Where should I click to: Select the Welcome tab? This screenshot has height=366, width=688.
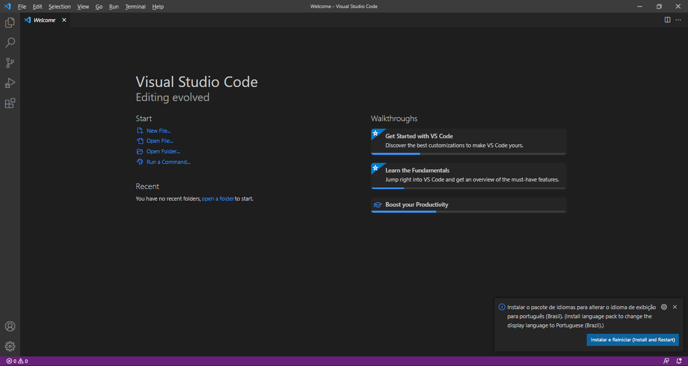(x=45, y=20)
